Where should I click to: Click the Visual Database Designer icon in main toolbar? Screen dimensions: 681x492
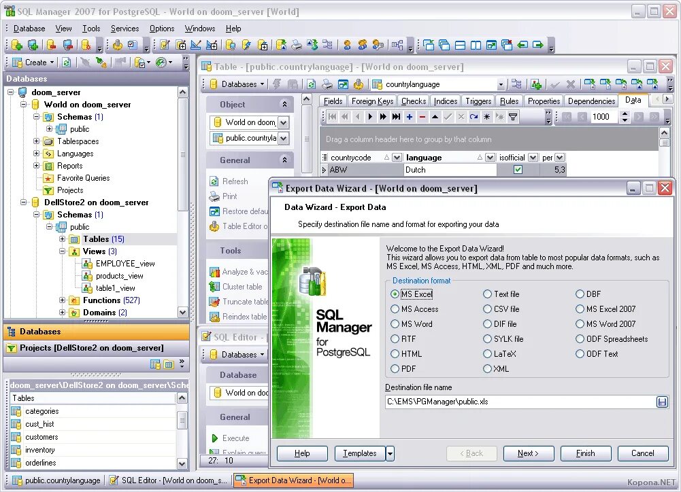coord(397,45)
